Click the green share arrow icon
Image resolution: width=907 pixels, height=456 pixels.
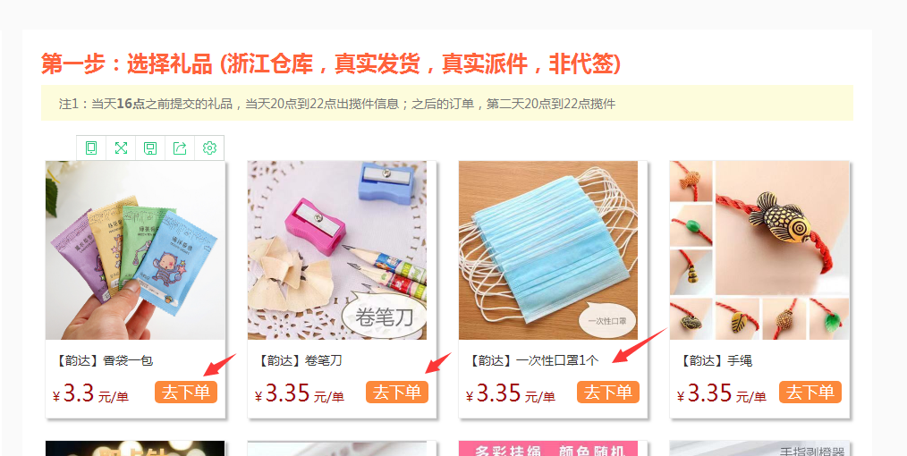pyautogui.click(x=180, y=148)
